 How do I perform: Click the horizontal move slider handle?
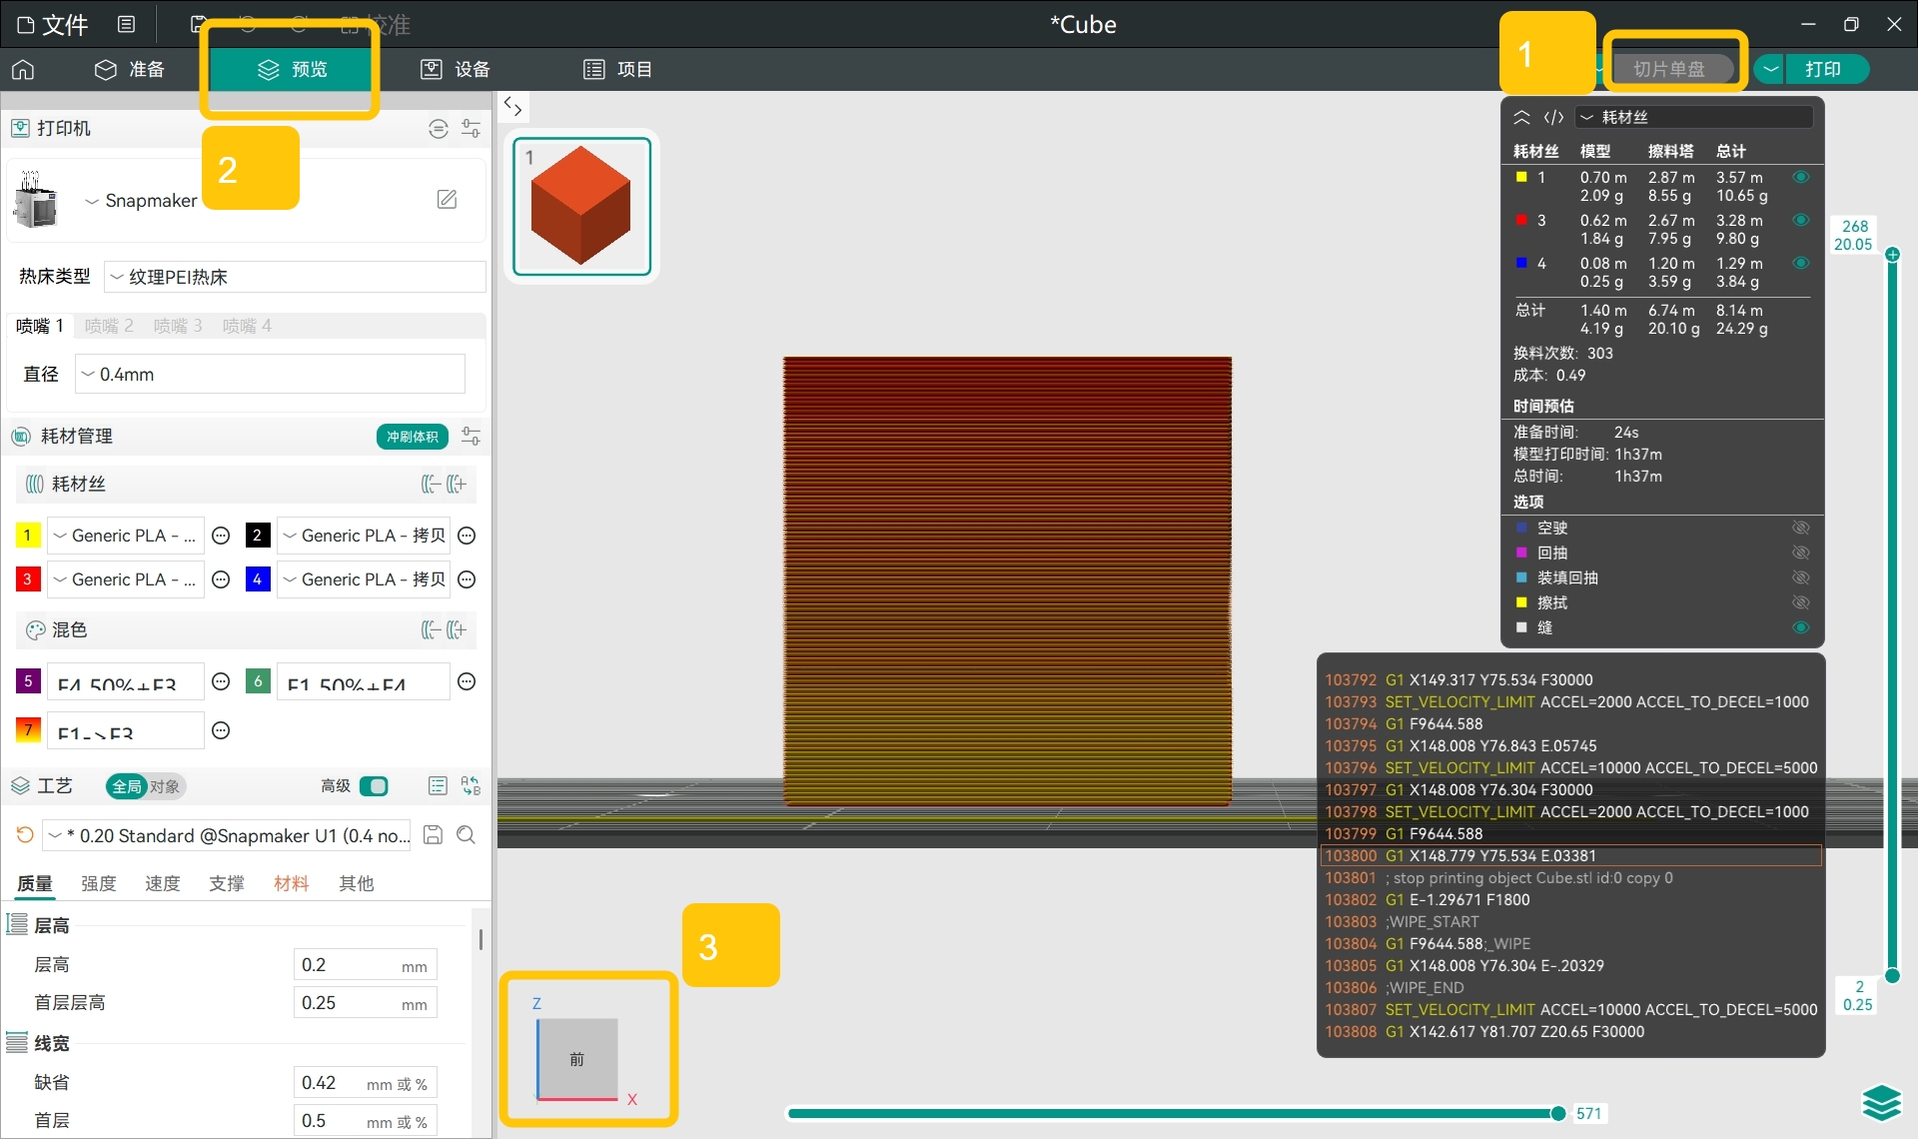tap(1557, 1113)
